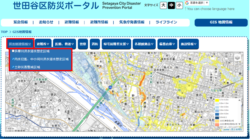Click the 土砂災害特別警戒区域 red legend swatch
Screen dimensions: 250x139
[217, 124]
